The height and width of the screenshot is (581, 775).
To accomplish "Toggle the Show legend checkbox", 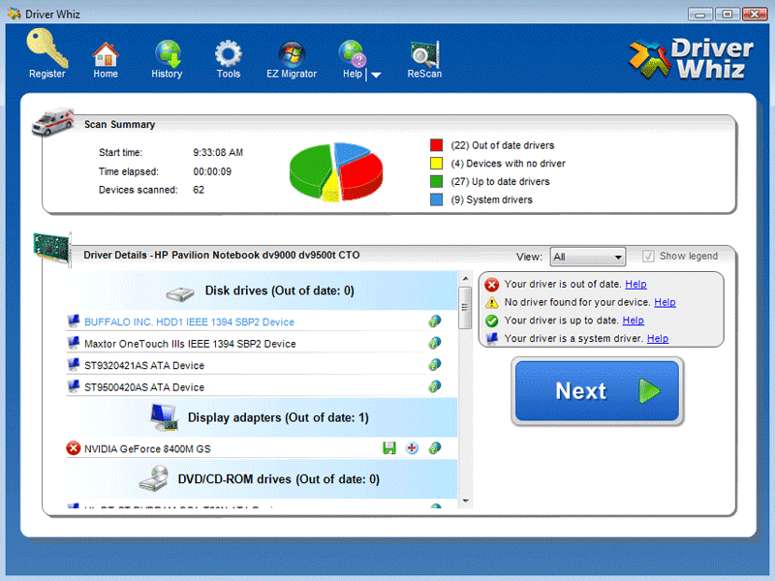I will pyautogui.click(x=648, y=256).
